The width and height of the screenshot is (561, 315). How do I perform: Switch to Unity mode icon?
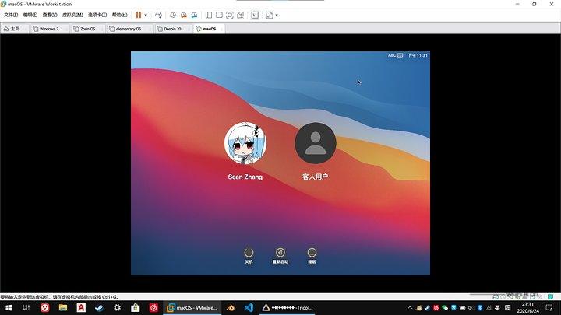click(241, 15)
